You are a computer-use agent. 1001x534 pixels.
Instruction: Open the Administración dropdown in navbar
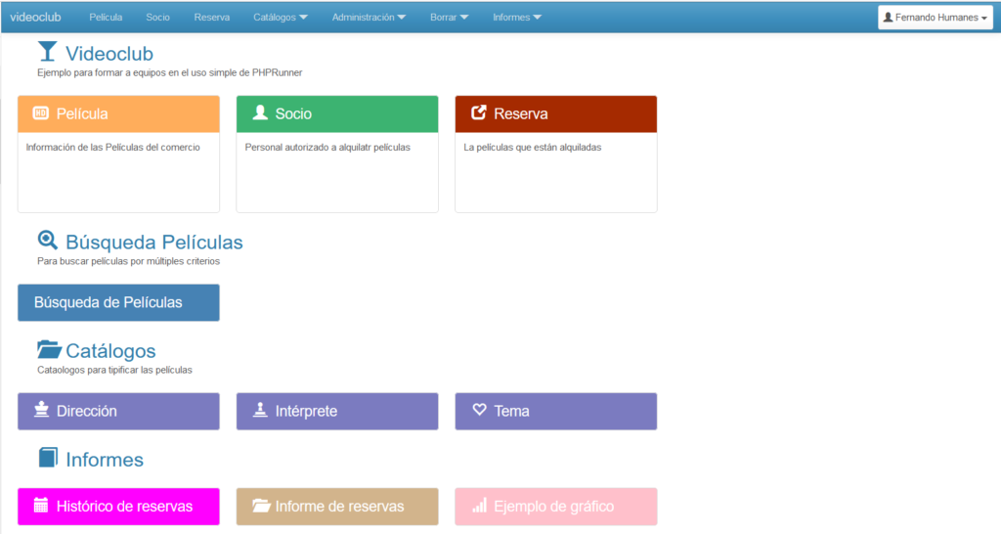[369, 18]
